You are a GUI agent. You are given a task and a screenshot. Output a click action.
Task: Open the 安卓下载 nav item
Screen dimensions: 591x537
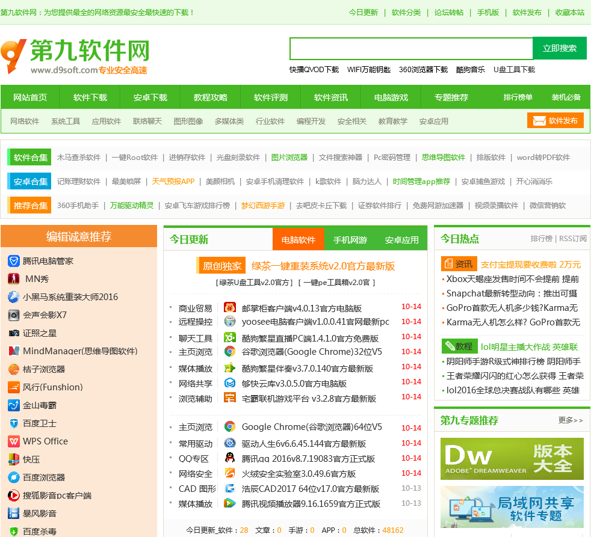tap(150, 97)
